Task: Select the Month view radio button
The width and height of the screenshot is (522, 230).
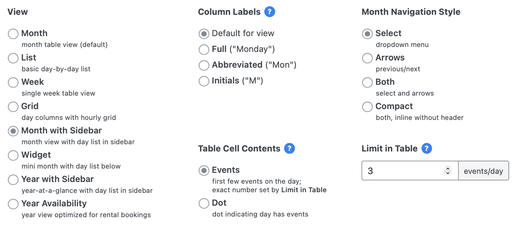Action: pos(13,34)
